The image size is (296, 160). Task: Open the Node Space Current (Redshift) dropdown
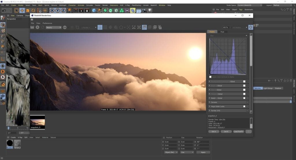tap(249, 5)
